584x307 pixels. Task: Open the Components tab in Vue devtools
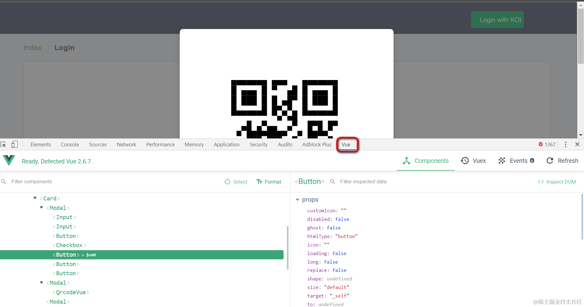coord(426,161)
